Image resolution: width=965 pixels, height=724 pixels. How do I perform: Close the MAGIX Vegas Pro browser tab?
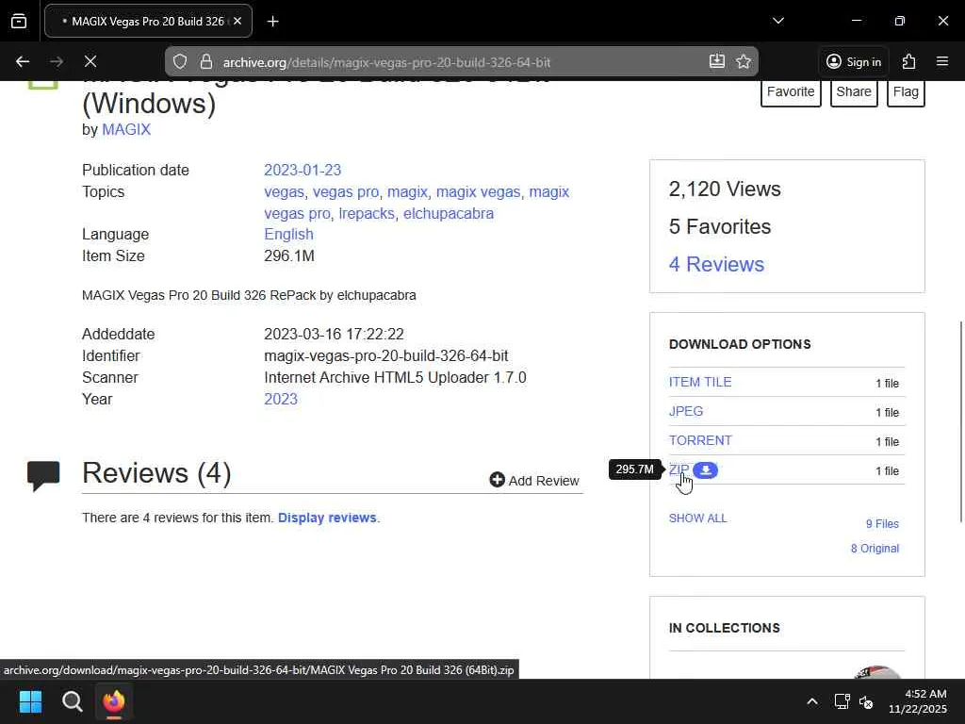click(x=237, y=21)
